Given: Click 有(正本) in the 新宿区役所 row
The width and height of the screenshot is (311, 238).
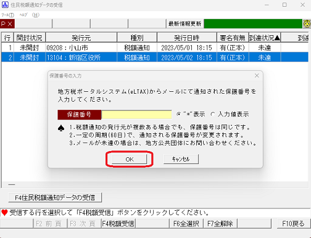Looking at the screenshot, I should coord(233,57).
